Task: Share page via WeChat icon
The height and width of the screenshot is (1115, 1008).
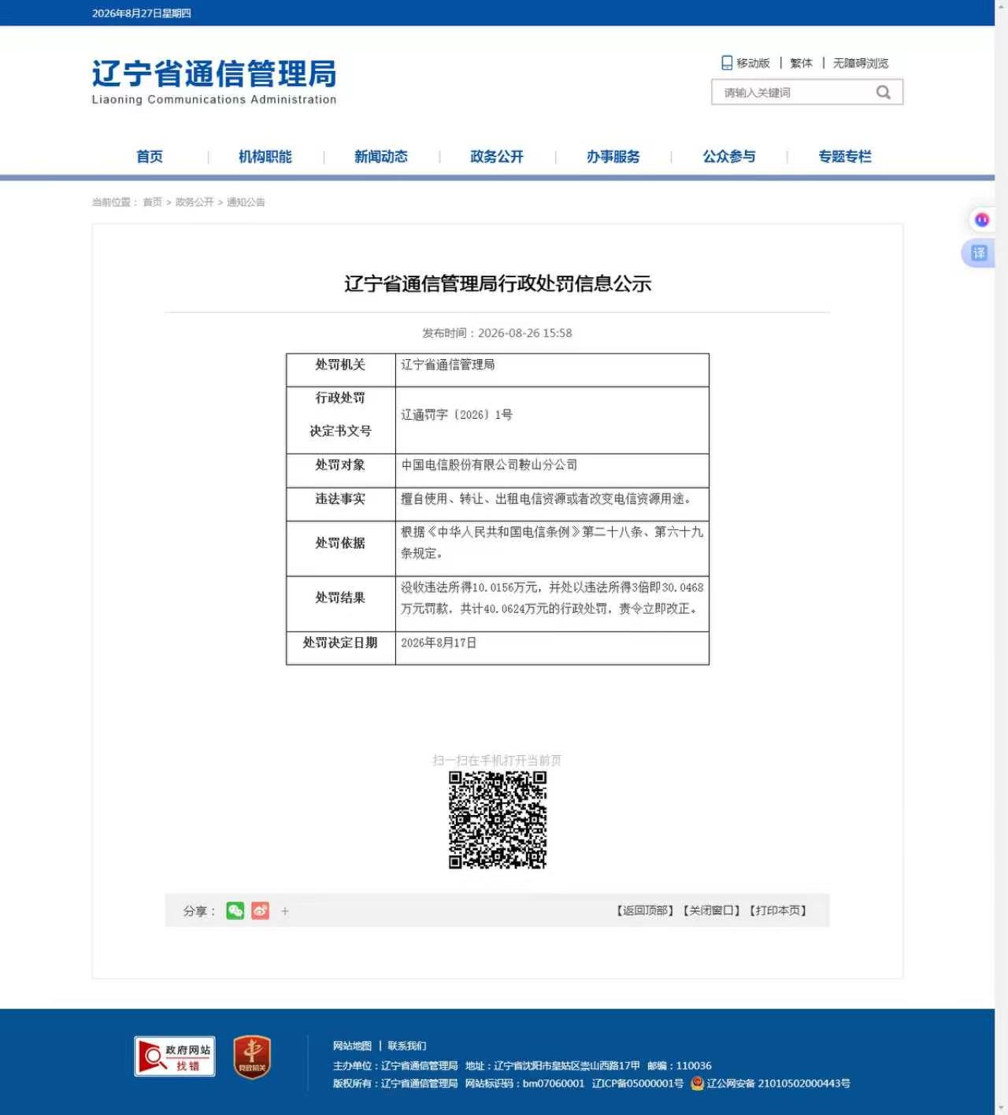Action: tap(235, 910)
